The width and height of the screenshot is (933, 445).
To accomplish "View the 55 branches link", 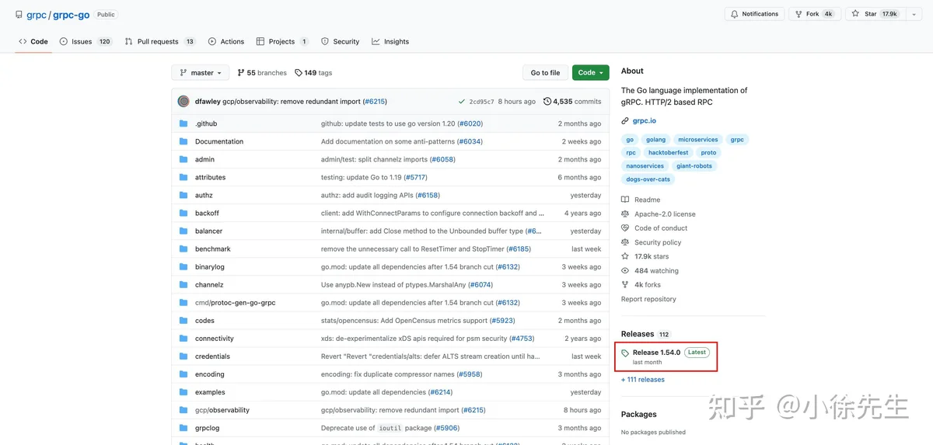I will pos(262,72).
